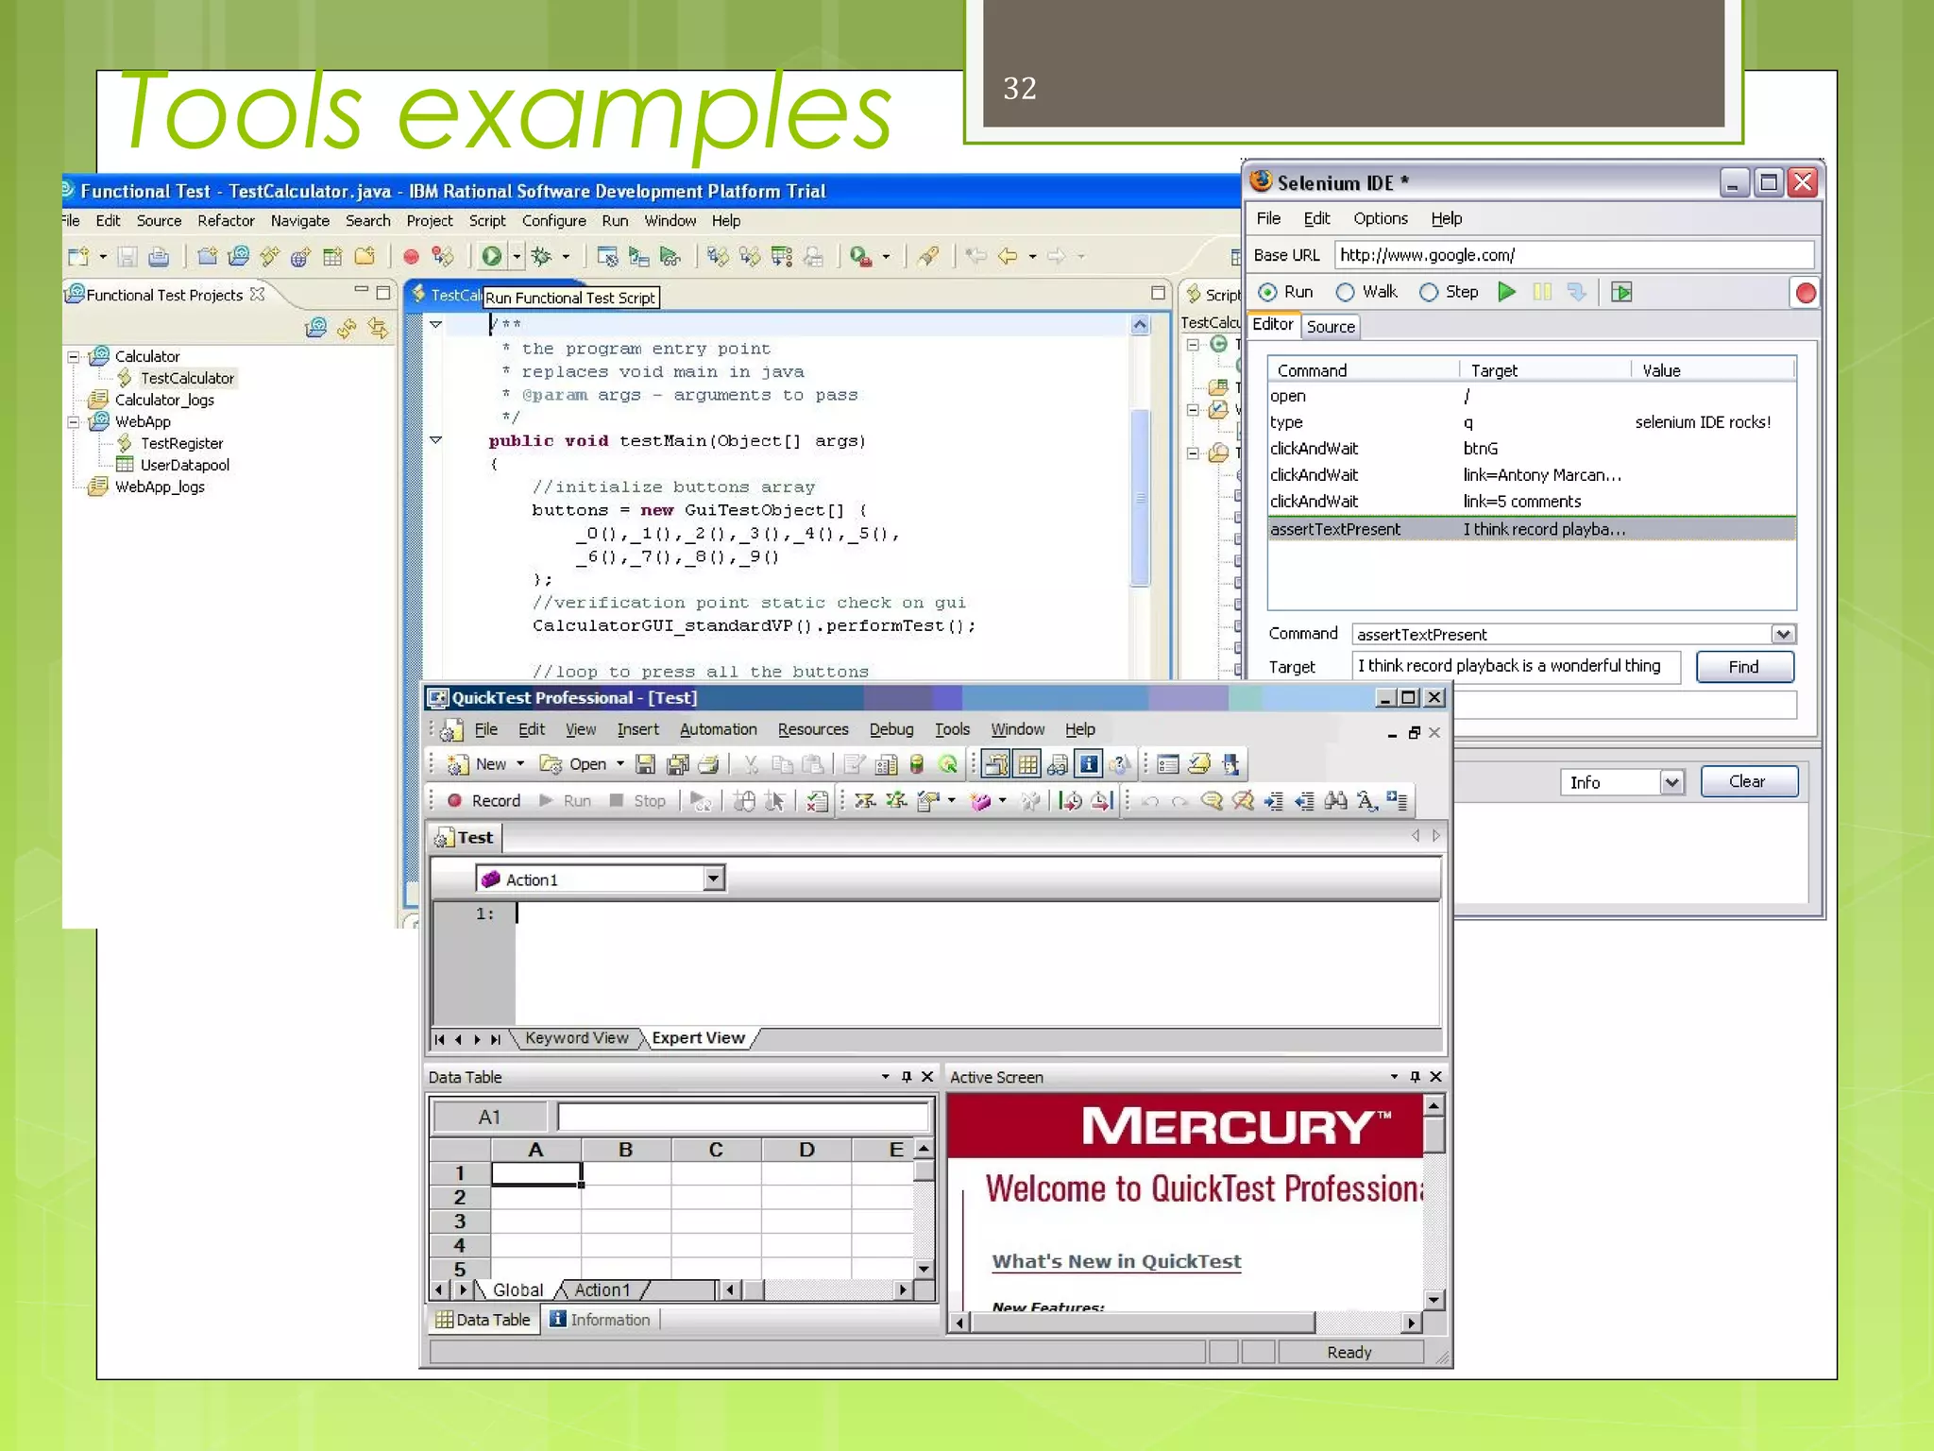Open the Action1 dropdown in QuickTest
1934x1451 pixels.
714,879
